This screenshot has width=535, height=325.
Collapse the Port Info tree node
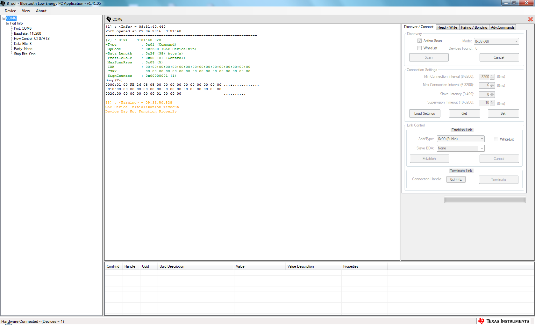pos(8,23)
